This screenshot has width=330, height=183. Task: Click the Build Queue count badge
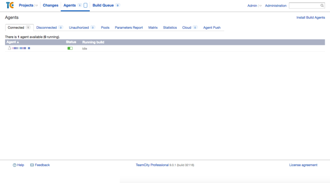[118, 5]
